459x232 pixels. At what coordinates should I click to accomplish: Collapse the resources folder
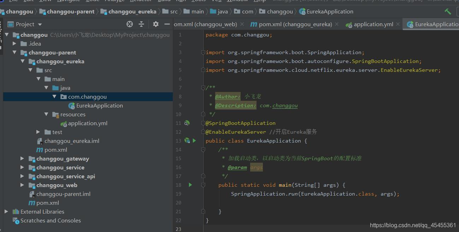click(46, 114)
